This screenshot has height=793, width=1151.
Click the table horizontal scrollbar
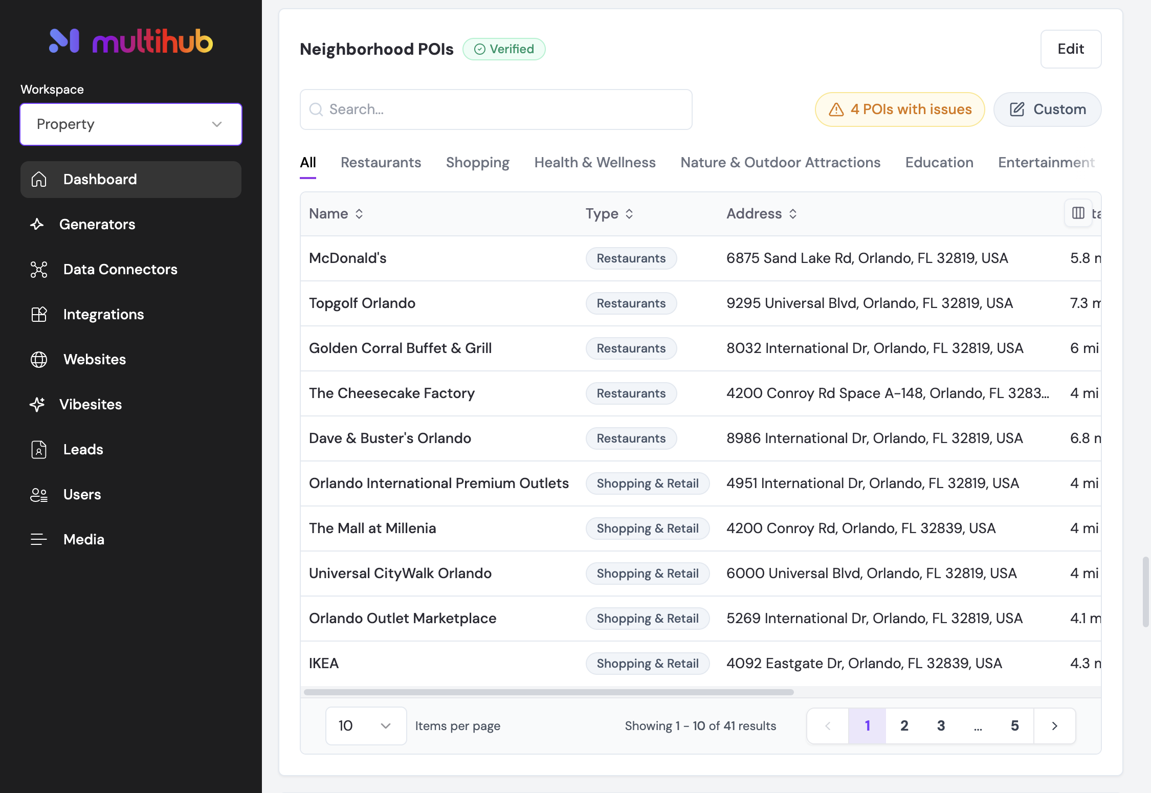(548, 692)
